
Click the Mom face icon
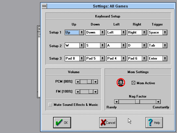coord(121,83)
